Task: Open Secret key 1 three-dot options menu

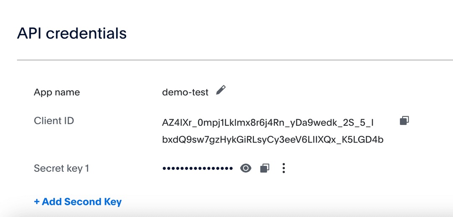Action: (x=284, y=168)
